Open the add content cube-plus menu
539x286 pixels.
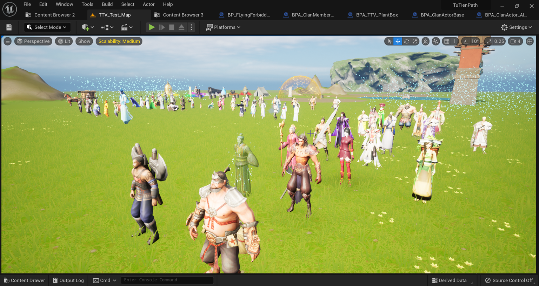[x=88, y=27]
